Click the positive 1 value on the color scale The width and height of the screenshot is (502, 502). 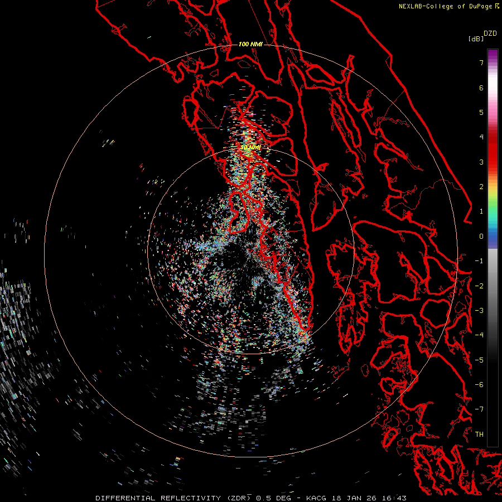pos(481,211)
